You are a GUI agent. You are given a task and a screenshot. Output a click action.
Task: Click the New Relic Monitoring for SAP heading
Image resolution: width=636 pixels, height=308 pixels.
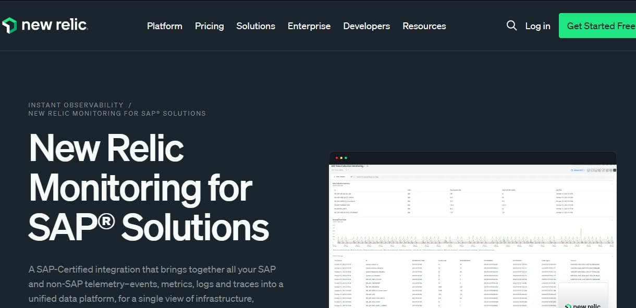click(x=148, y=187)
